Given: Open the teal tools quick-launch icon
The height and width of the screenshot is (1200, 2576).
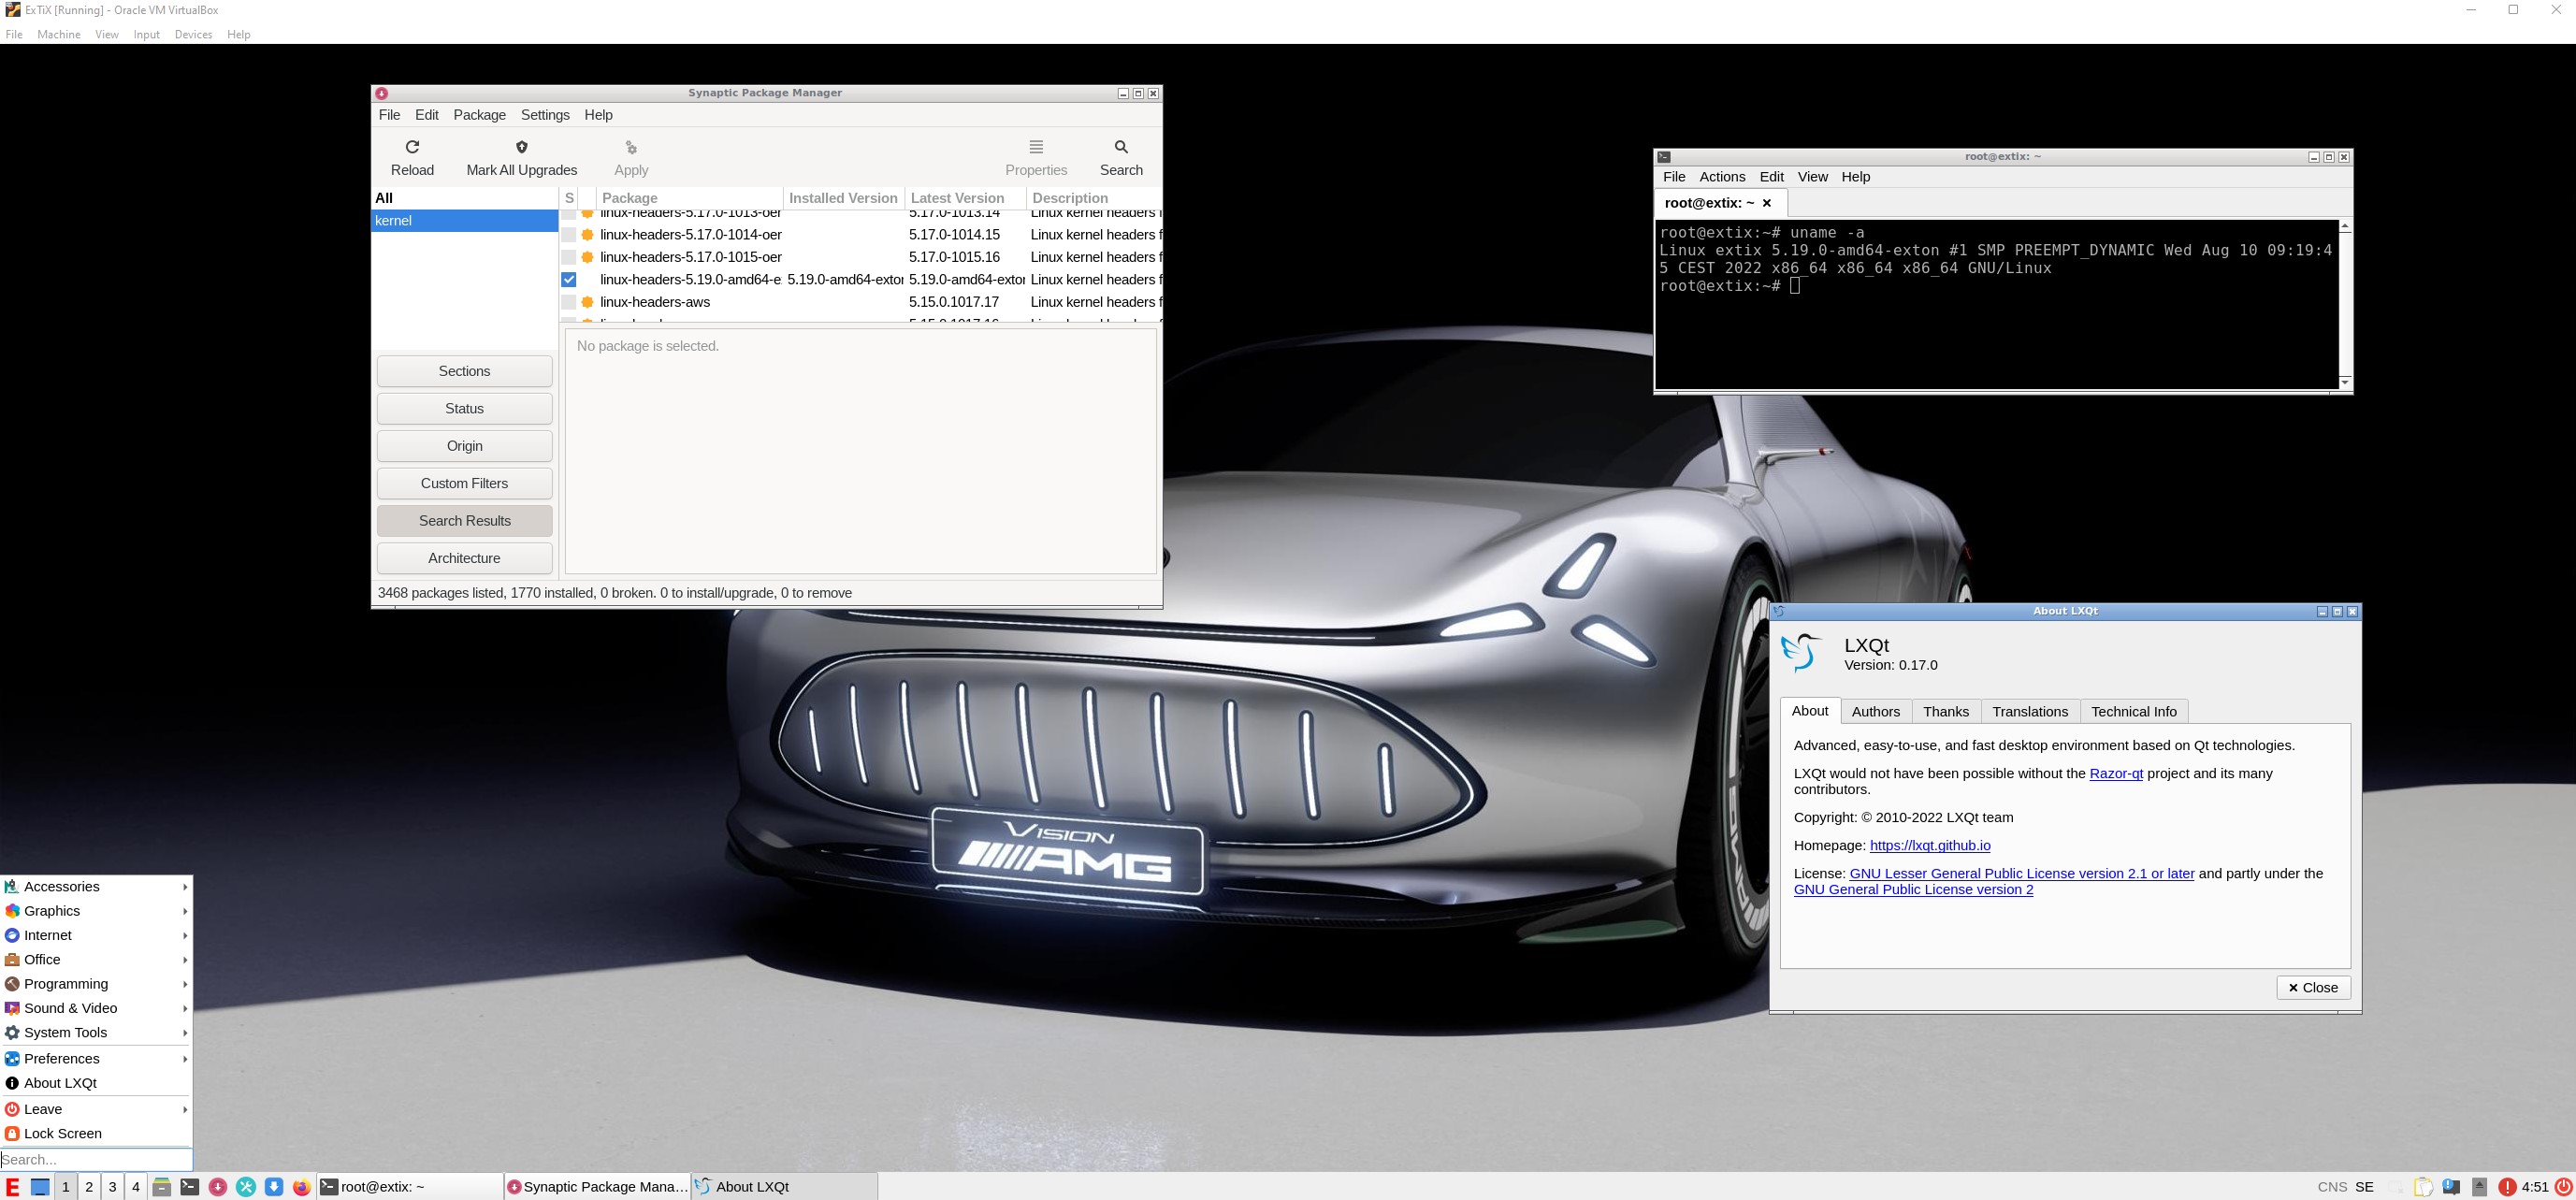Looking at the screenshot, I should (x=246, y=1187).
